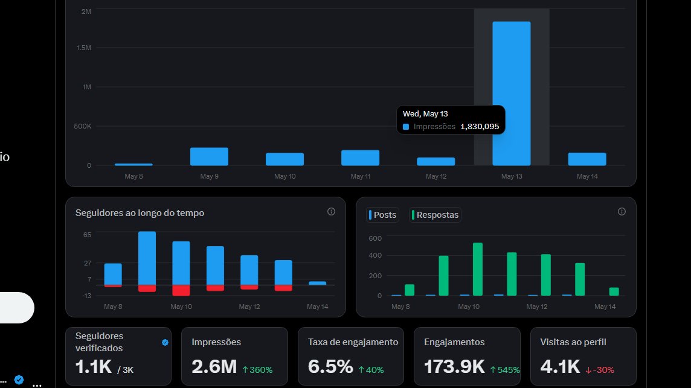Select May 10 impressions bar
Viewport: 691px width, 388px height.
pyautogui.click(x=284, y=159)
